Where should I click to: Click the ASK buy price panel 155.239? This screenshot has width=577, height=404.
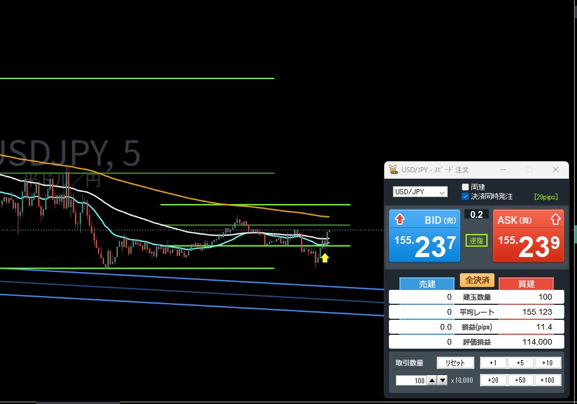click(529, 236)
